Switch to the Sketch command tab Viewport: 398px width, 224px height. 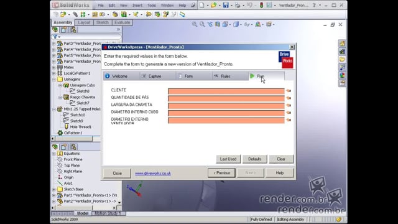102,22
